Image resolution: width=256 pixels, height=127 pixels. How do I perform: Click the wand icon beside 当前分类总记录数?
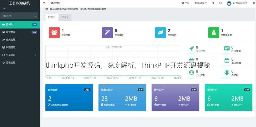click(x=49, y=105)
